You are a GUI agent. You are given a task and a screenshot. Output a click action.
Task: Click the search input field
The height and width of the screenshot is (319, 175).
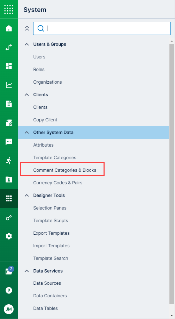point(102,28)
